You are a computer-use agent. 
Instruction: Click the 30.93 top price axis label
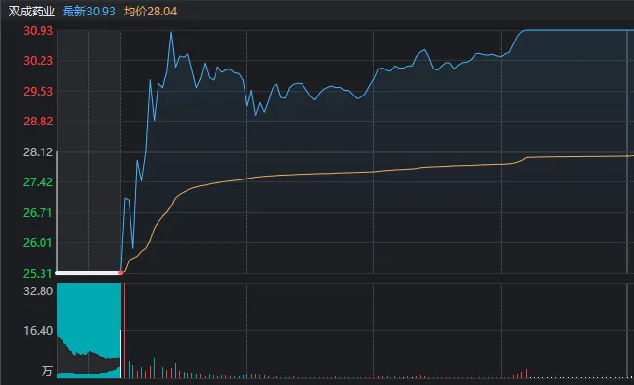click(x=39, y=30)
